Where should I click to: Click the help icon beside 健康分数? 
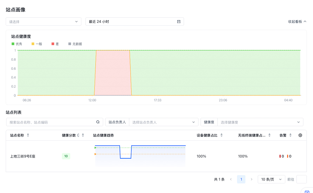pos(78,135)
